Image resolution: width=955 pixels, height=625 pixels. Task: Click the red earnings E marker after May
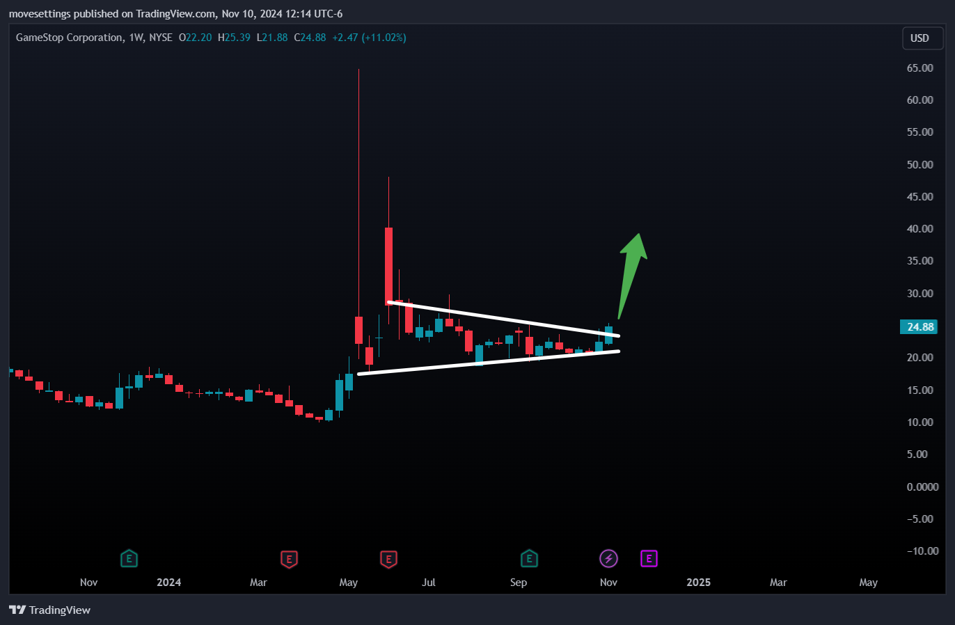[388, 558]
